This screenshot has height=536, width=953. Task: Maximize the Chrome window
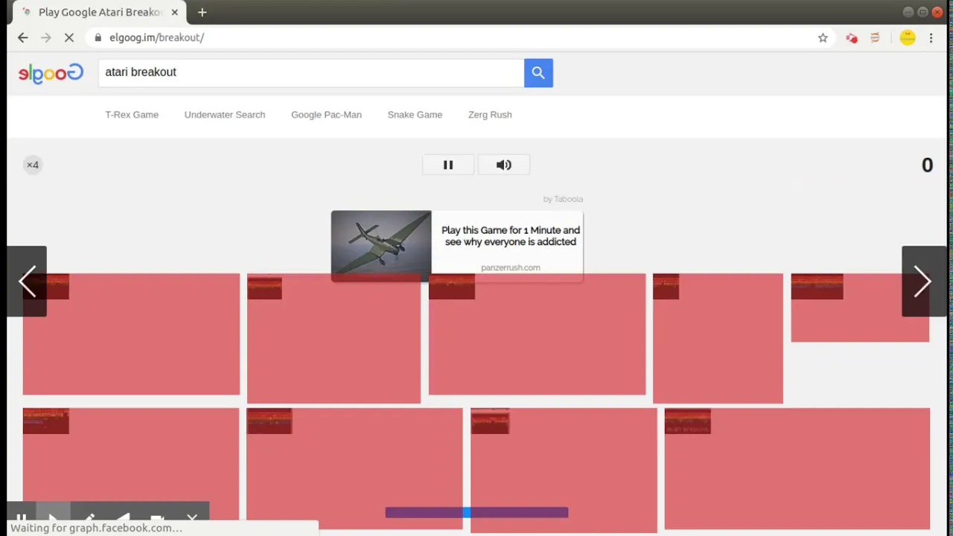tap(922, 12)
